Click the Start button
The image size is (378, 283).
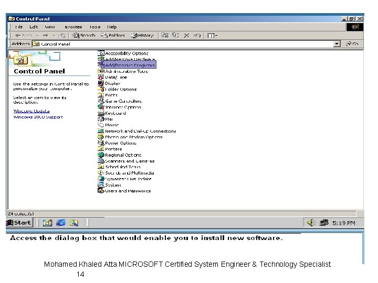click(x=19, y=223)
